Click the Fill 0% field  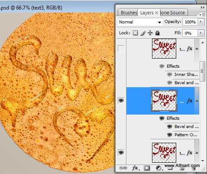pos(190,33)
